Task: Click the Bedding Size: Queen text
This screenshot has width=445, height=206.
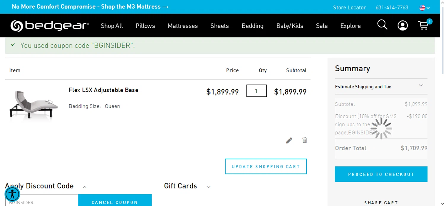Action: (94, 106)
